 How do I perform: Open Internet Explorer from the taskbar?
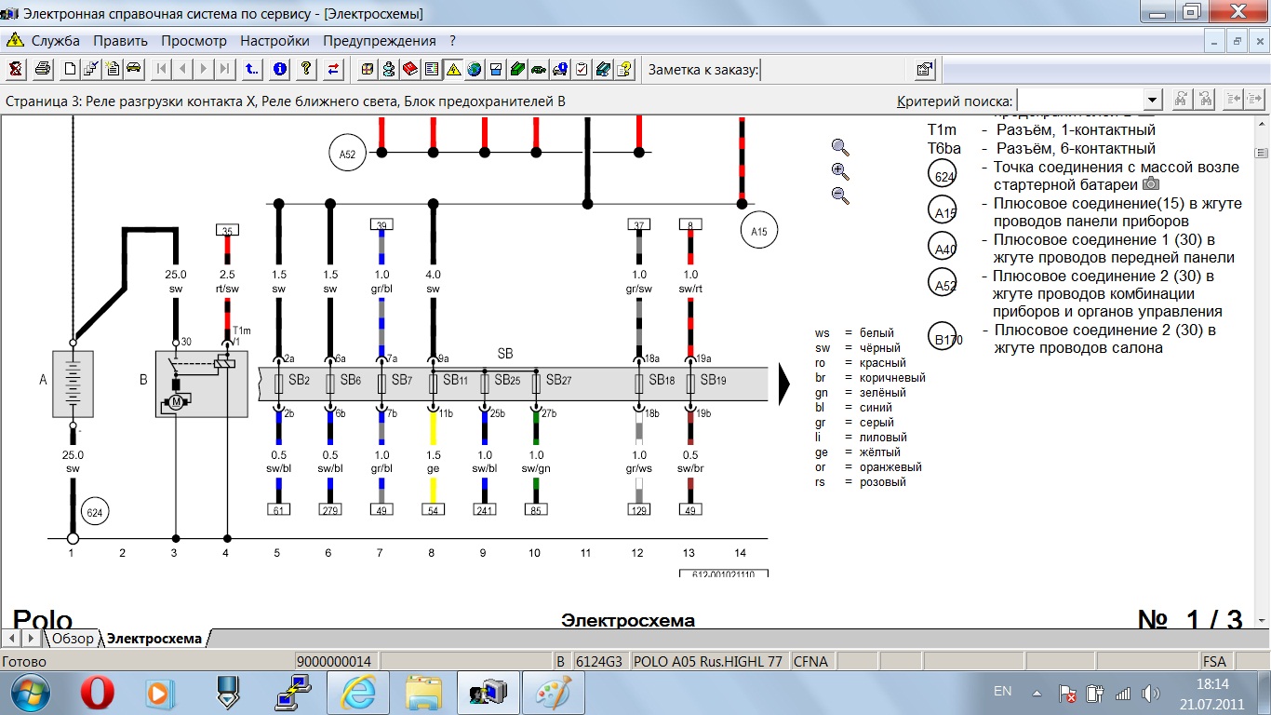(358, 693)
